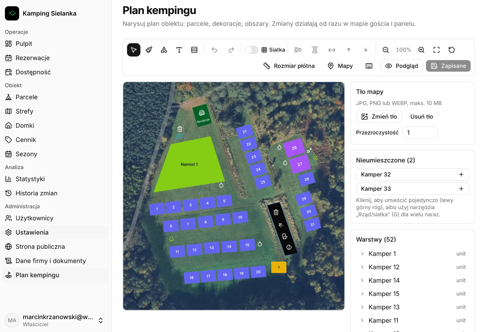Screen dimensions: 484x332
Task: Toggle the Siatka grid switch
Action: coord(251,50)
